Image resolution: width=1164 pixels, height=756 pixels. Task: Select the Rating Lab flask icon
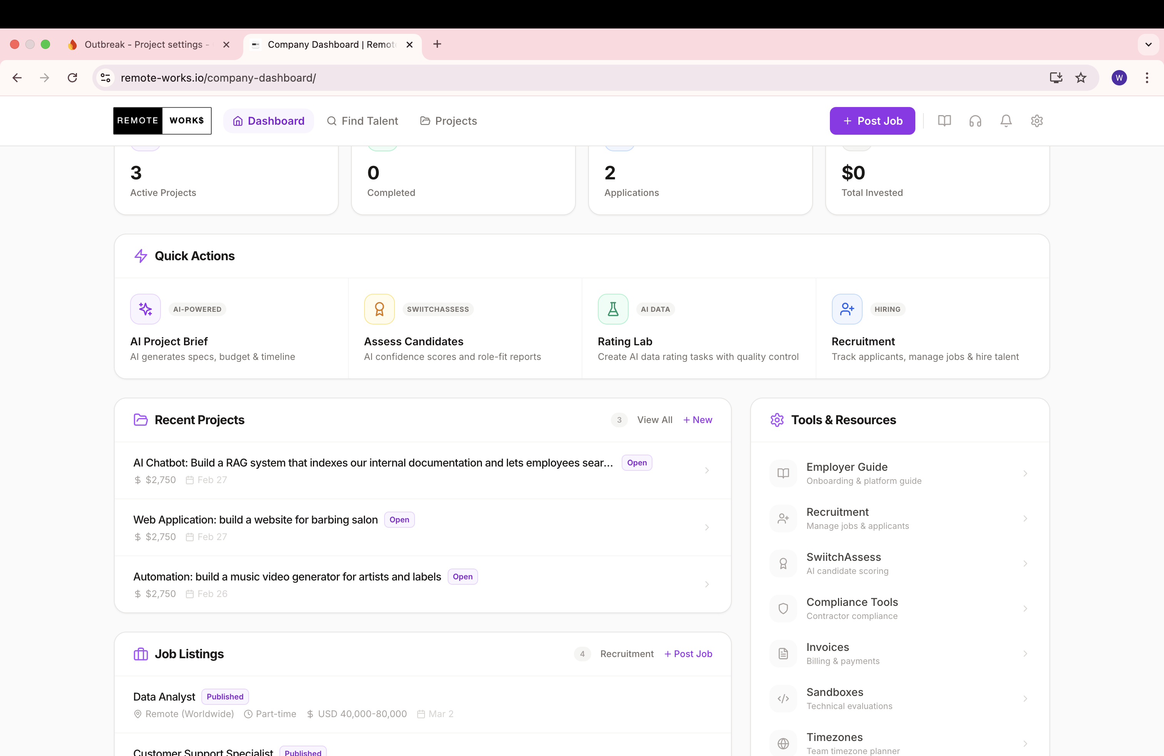tap(612, 309)
